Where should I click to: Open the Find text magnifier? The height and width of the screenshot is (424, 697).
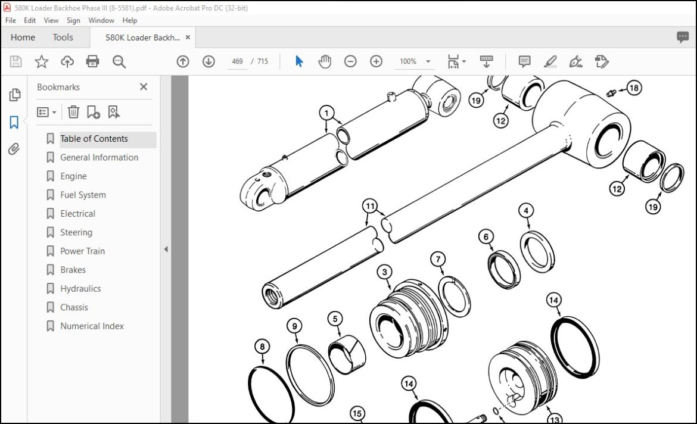click(119, 61)
